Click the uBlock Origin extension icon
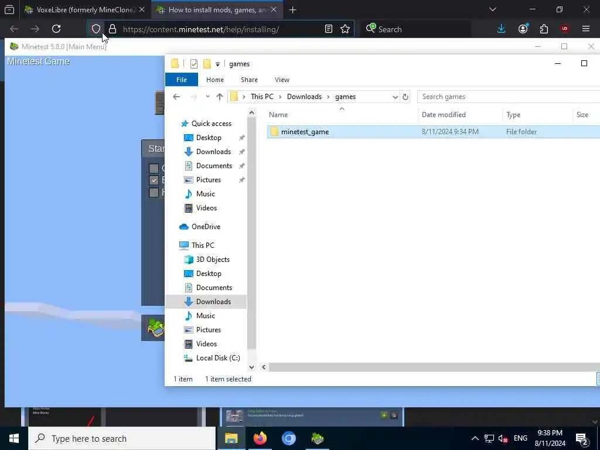The width and height of the screenshot is (600, 450). point(565,29)
